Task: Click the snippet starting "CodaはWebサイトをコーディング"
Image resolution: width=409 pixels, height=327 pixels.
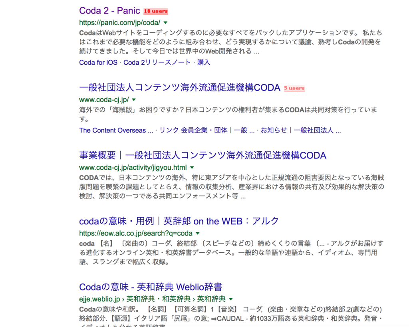Action: click(230, 42)
